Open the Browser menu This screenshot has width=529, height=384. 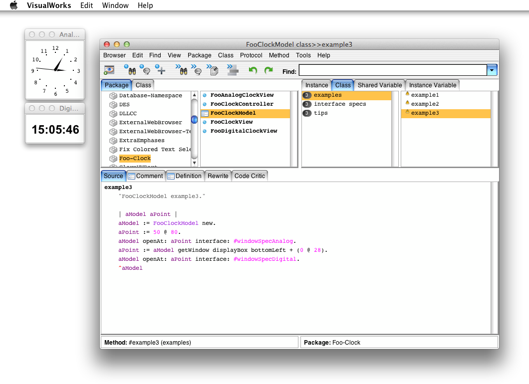tap(114, 55)
